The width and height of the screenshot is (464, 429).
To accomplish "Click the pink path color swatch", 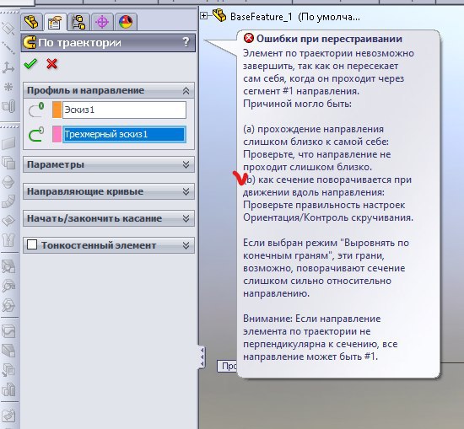I will coord(57,134).
